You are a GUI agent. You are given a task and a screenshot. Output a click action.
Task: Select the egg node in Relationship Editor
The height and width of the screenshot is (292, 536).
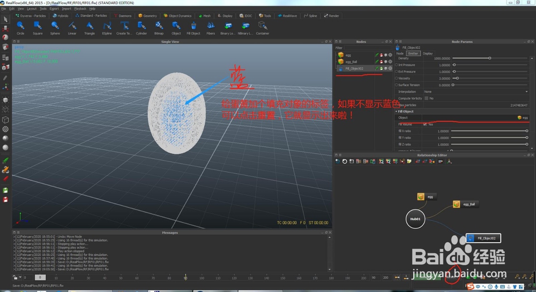[x=427, y=197]
